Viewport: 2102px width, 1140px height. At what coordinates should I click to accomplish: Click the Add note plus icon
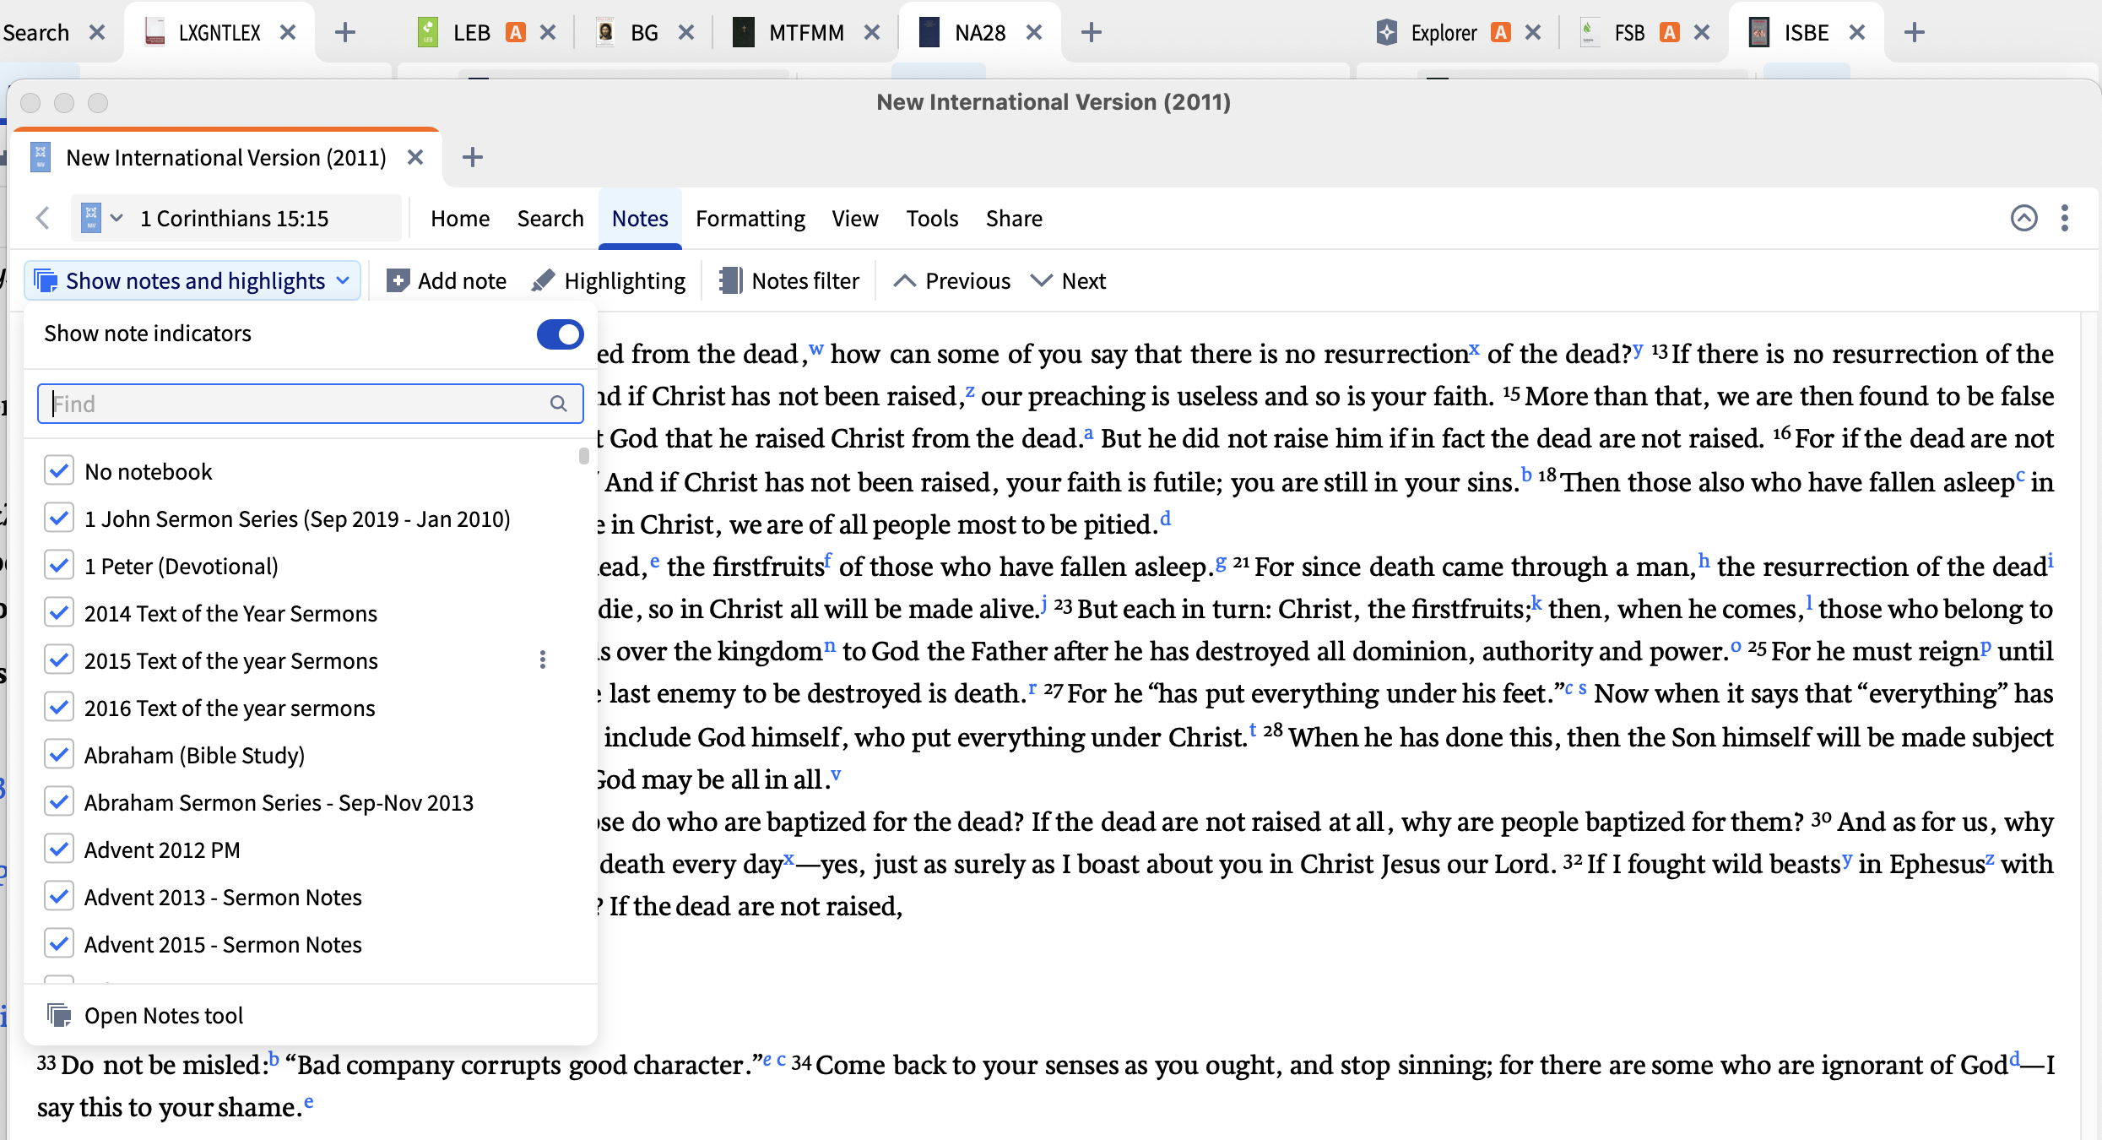tap(398, 280)
